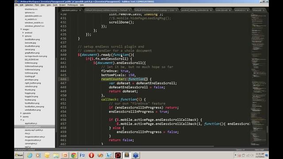Open the light blue L taskbar icon

point(109,155)
